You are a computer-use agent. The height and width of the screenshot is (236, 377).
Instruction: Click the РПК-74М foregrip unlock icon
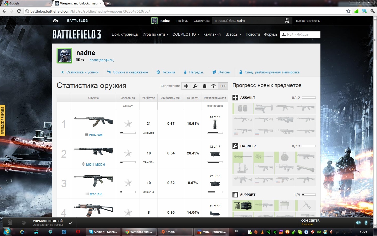[215, 125]
